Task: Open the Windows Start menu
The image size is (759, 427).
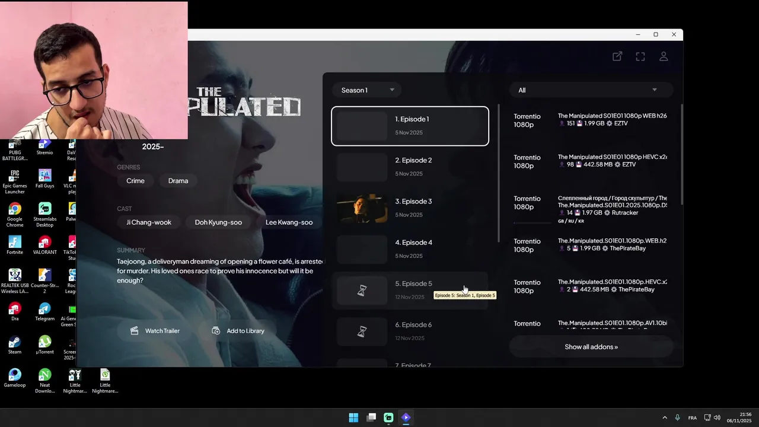Action: click(353, 418)
